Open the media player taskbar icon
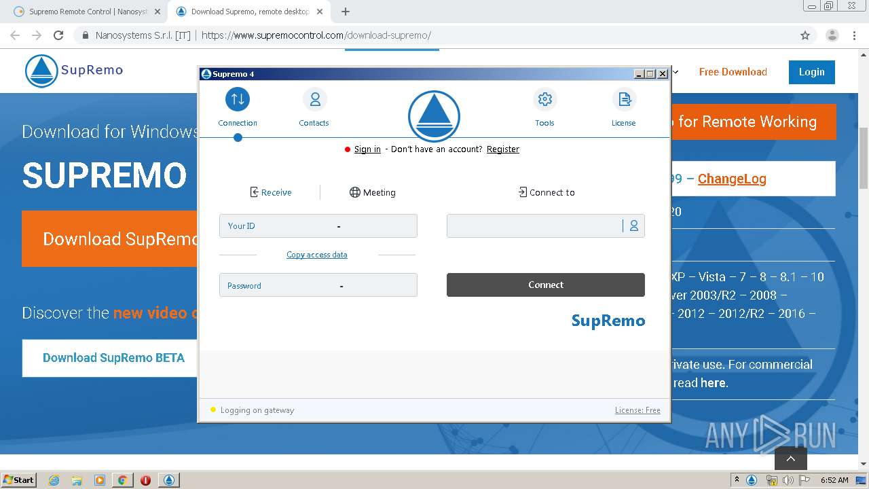869x489 pixels. pyautogui.click(x=100, y=480)
